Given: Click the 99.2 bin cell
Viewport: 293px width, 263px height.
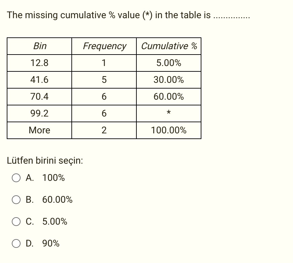Looking at the screenshot, I should tap(39, 113).
